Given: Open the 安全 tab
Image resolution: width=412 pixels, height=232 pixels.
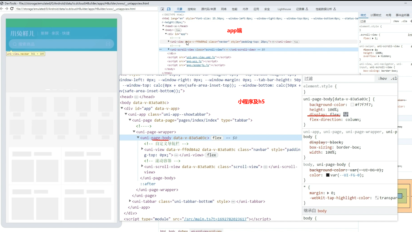Looking at the screenshot, I should [x=267, y=9].
